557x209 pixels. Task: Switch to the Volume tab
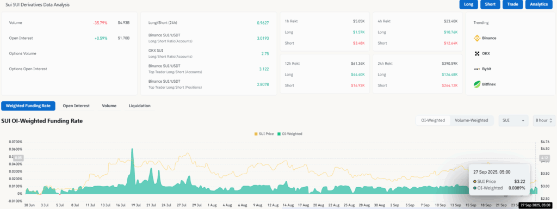109,106
